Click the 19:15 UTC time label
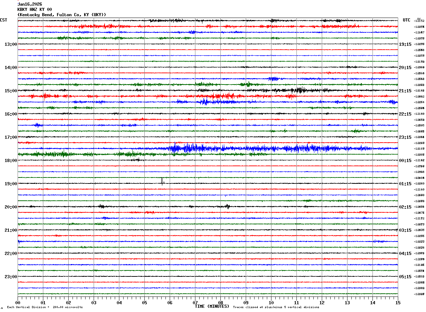The image size is (426, 312). click(405, 44)
